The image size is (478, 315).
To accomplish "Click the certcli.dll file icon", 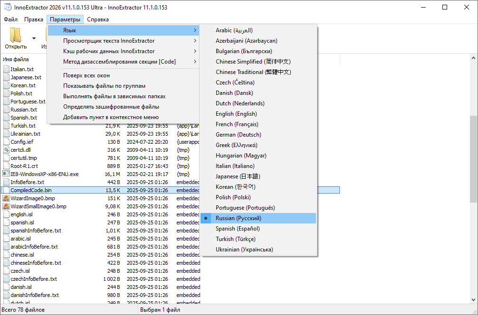I will click(6, 150).
